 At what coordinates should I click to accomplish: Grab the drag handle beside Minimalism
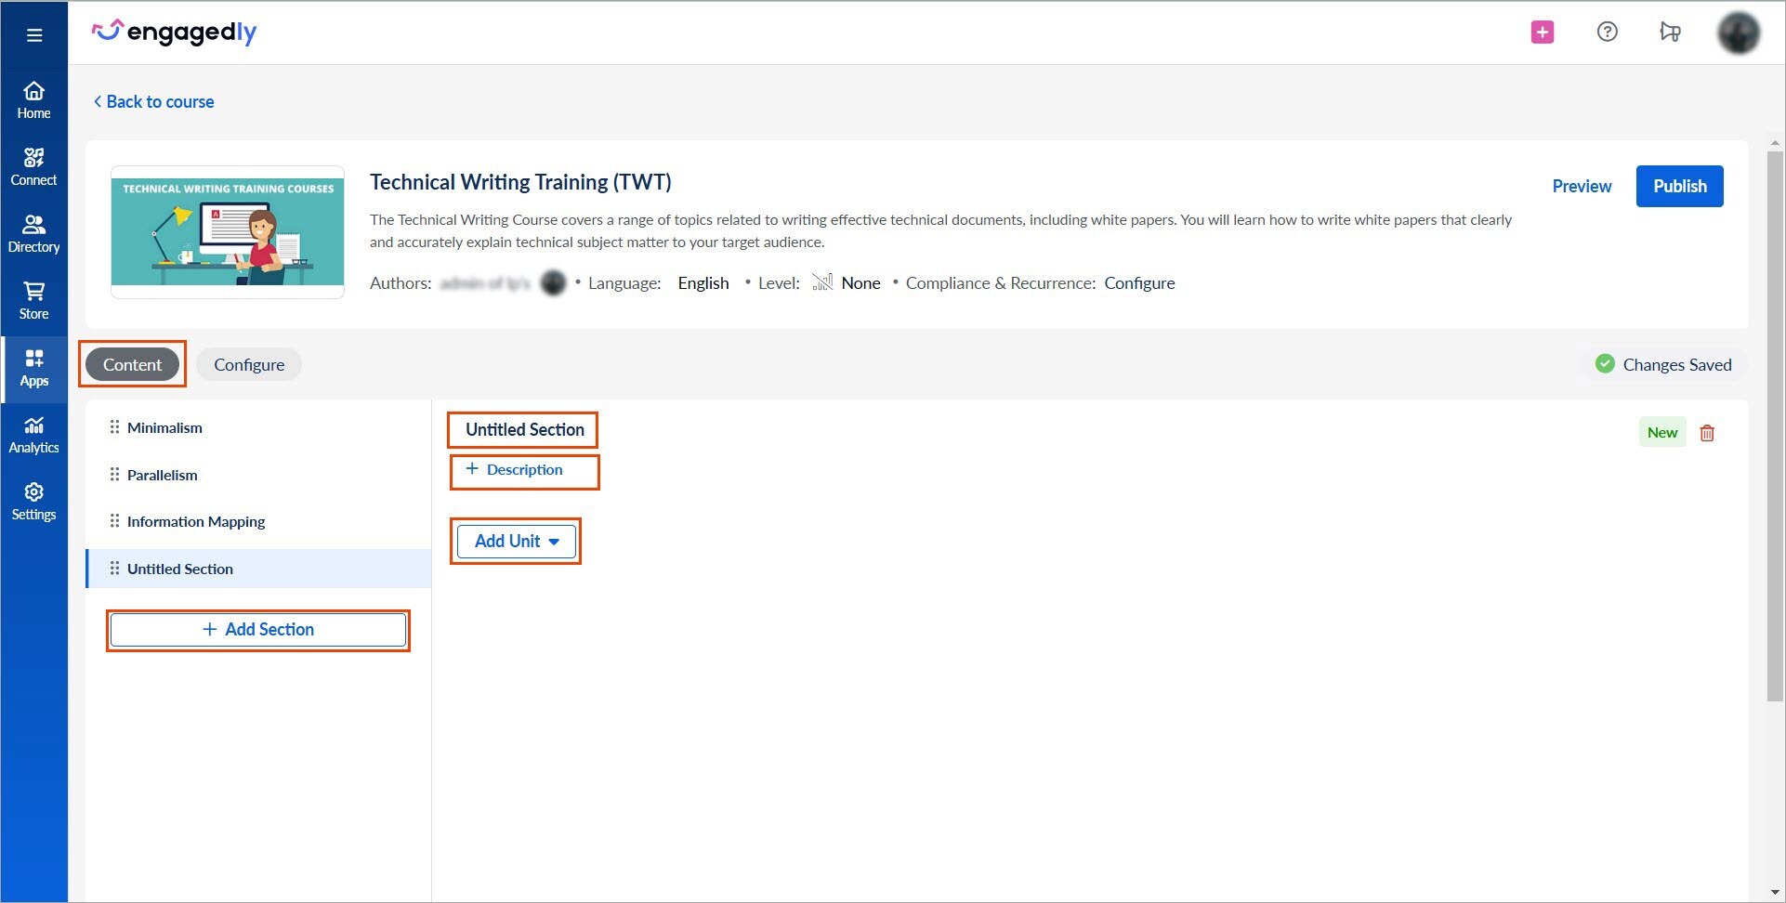click(x=114, y=427)
